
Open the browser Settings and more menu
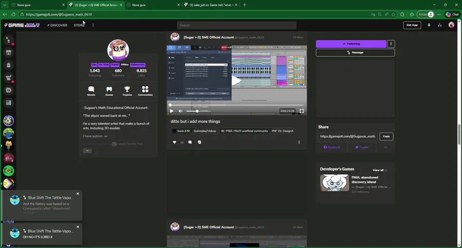point(439,14)
